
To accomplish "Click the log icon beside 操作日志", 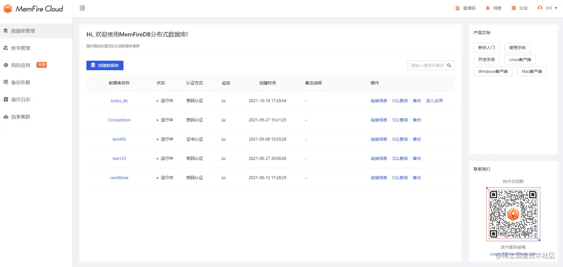I will [x=6, y=99].
